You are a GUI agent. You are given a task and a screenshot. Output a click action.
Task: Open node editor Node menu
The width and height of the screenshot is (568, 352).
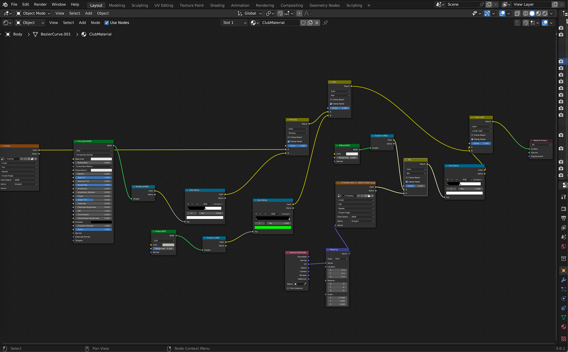(95, 23)
